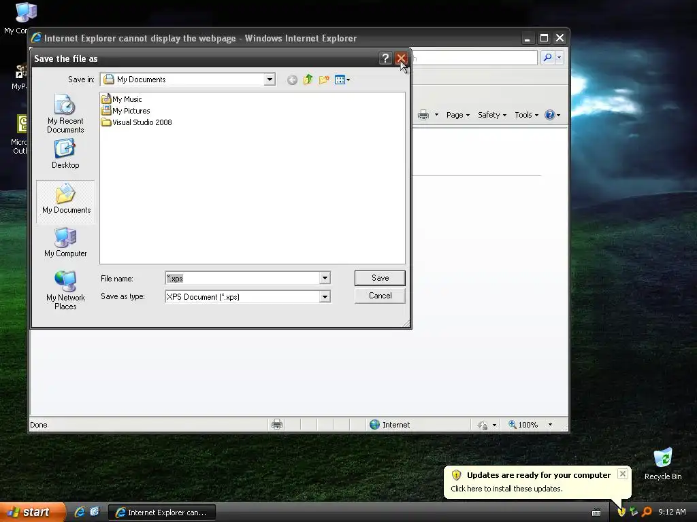Open the search provider dropdown arrow
The image size is (697, 522).
click(560, 58)
